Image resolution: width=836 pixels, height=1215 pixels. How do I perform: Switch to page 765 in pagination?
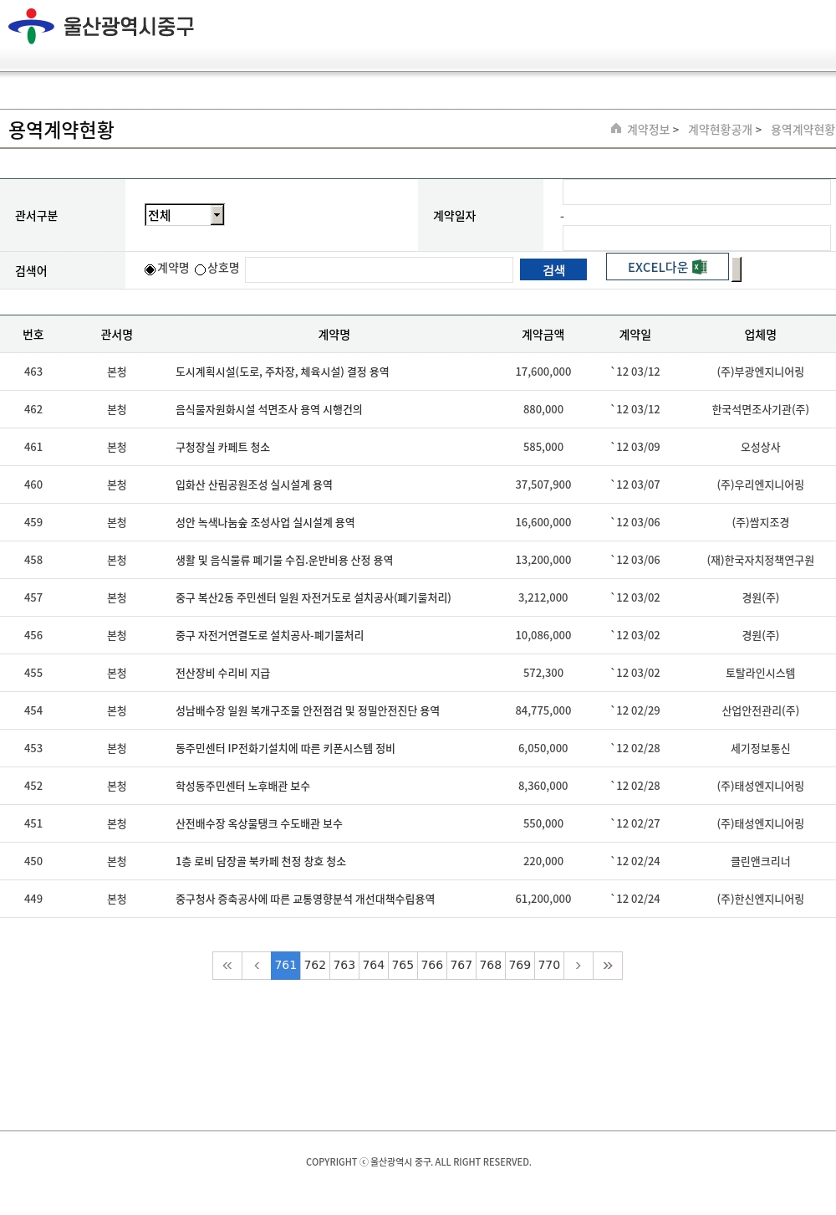tap(403, 966)
